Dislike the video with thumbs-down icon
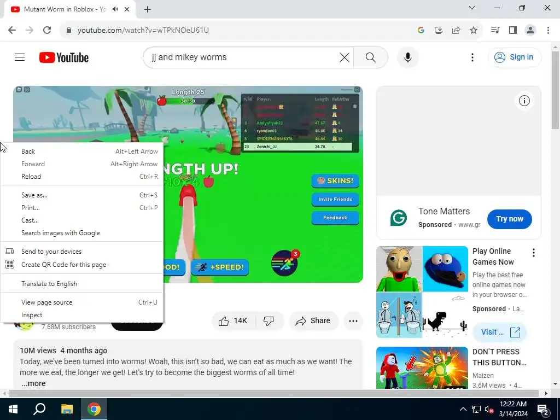This screenshot has width=560, height=420. [269, 320]
